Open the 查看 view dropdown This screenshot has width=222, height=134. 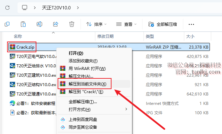coord(126,24)
